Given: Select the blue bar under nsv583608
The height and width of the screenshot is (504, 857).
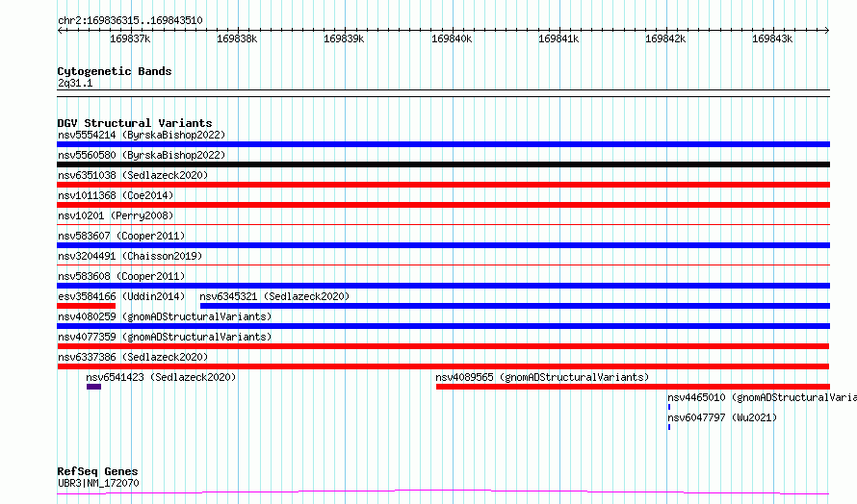Looking at the screenshot, I should [443, 286].
